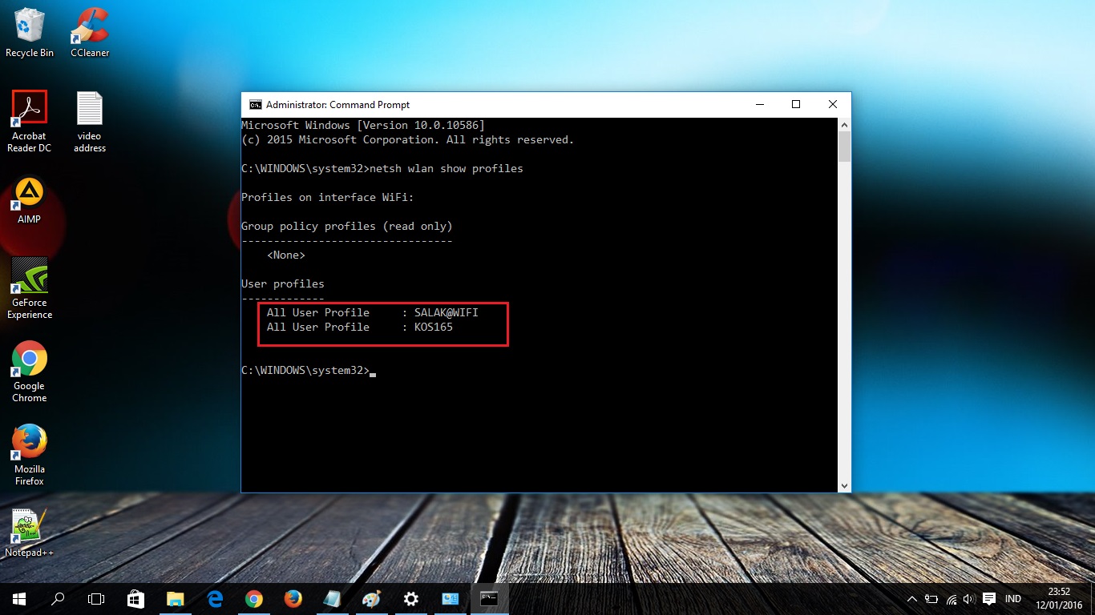Open the Mozilla Firefox desktop shortcut

(30, 456)
